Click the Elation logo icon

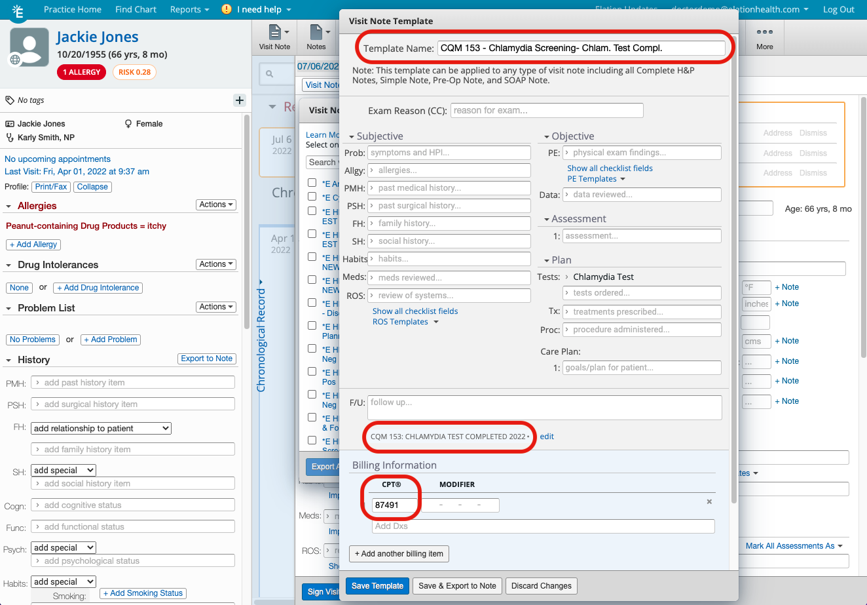(18, 10)
